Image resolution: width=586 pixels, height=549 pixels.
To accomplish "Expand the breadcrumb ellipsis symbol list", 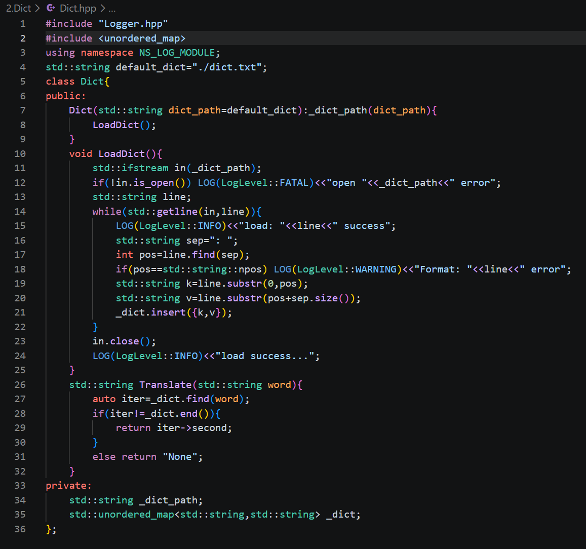I will pyautogui.click(x=112, y=9).
